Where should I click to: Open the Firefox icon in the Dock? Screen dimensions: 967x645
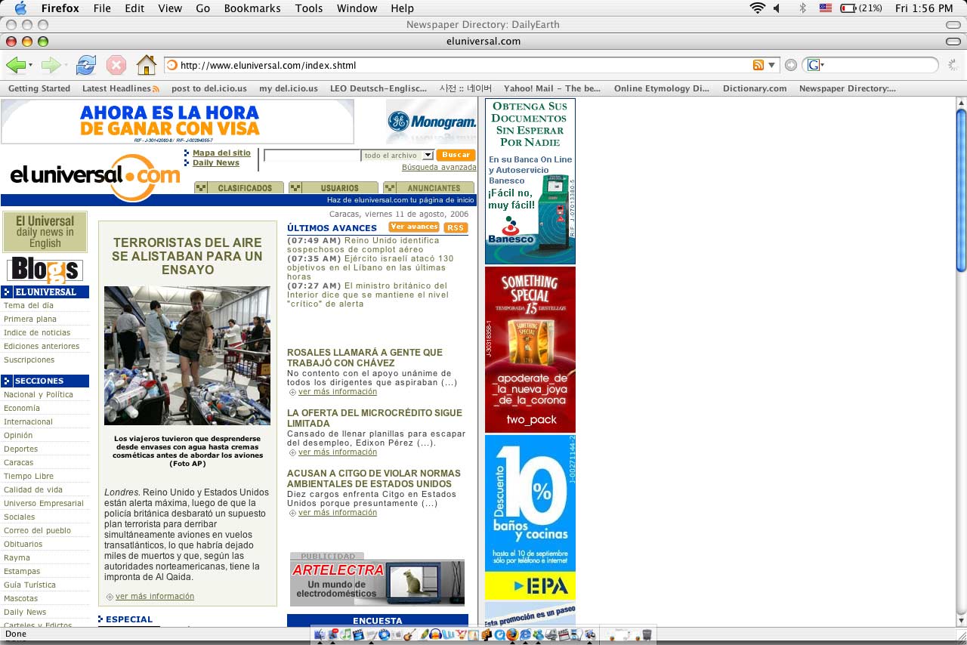click(x=512, y=635)
